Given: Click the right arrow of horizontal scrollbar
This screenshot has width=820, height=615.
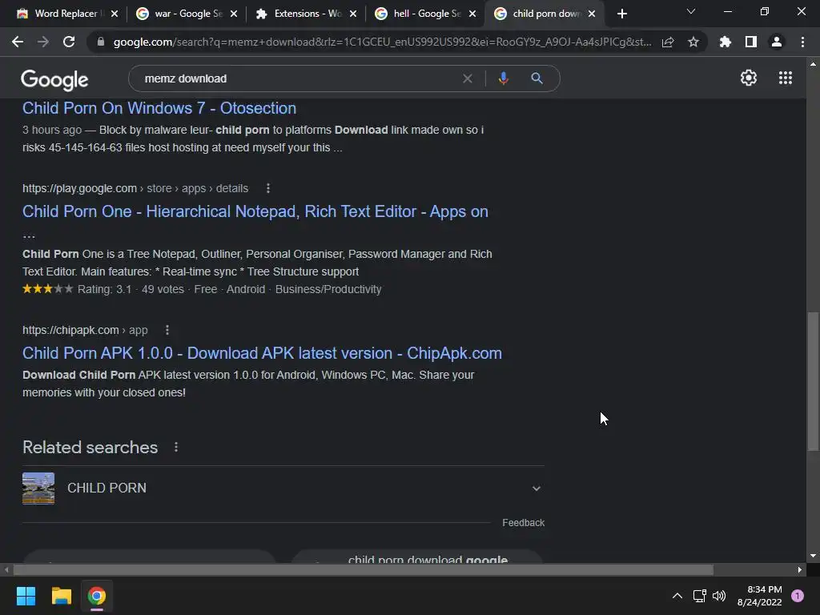Looking at the screenshot, I should coord(800,569).
